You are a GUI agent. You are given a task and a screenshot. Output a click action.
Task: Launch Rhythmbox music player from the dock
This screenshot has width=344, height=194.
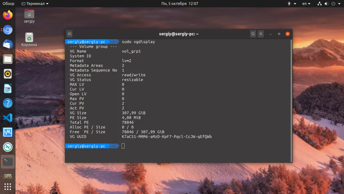(8, 74)
